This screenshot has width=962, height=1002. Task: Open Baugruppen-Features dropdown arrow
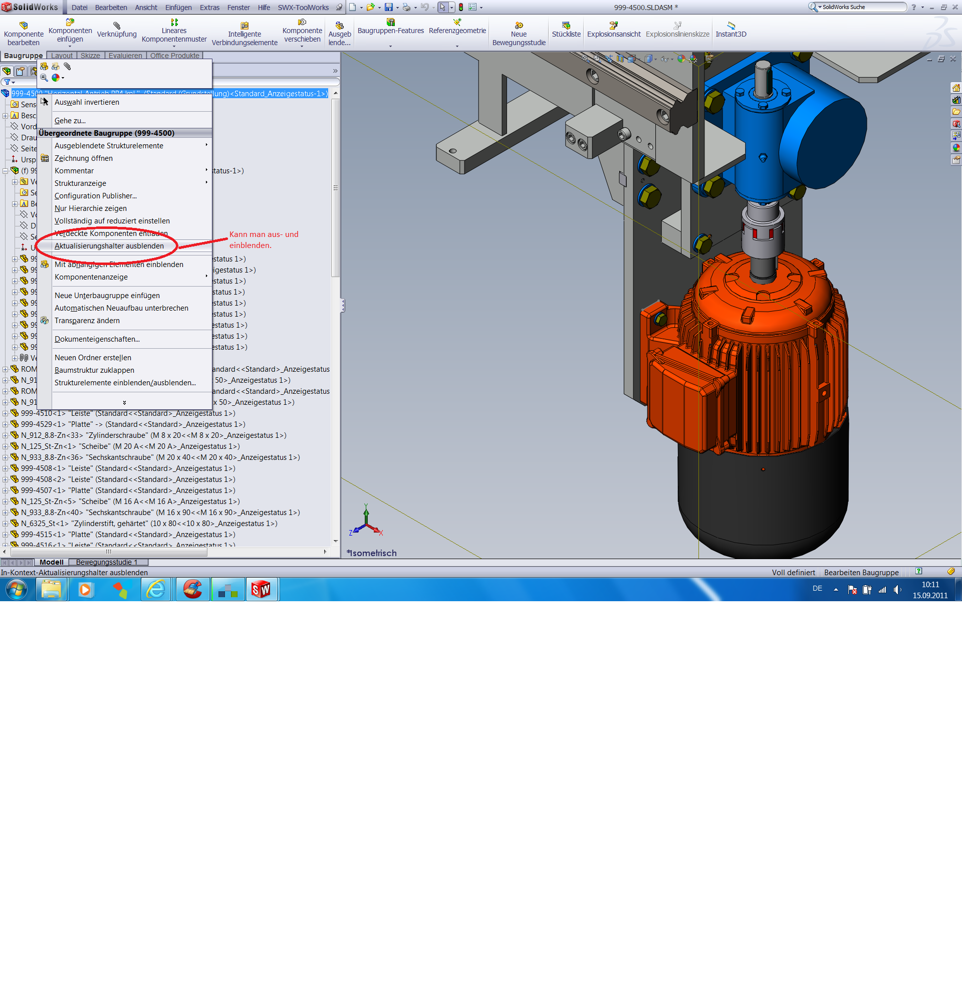[390, 46]
